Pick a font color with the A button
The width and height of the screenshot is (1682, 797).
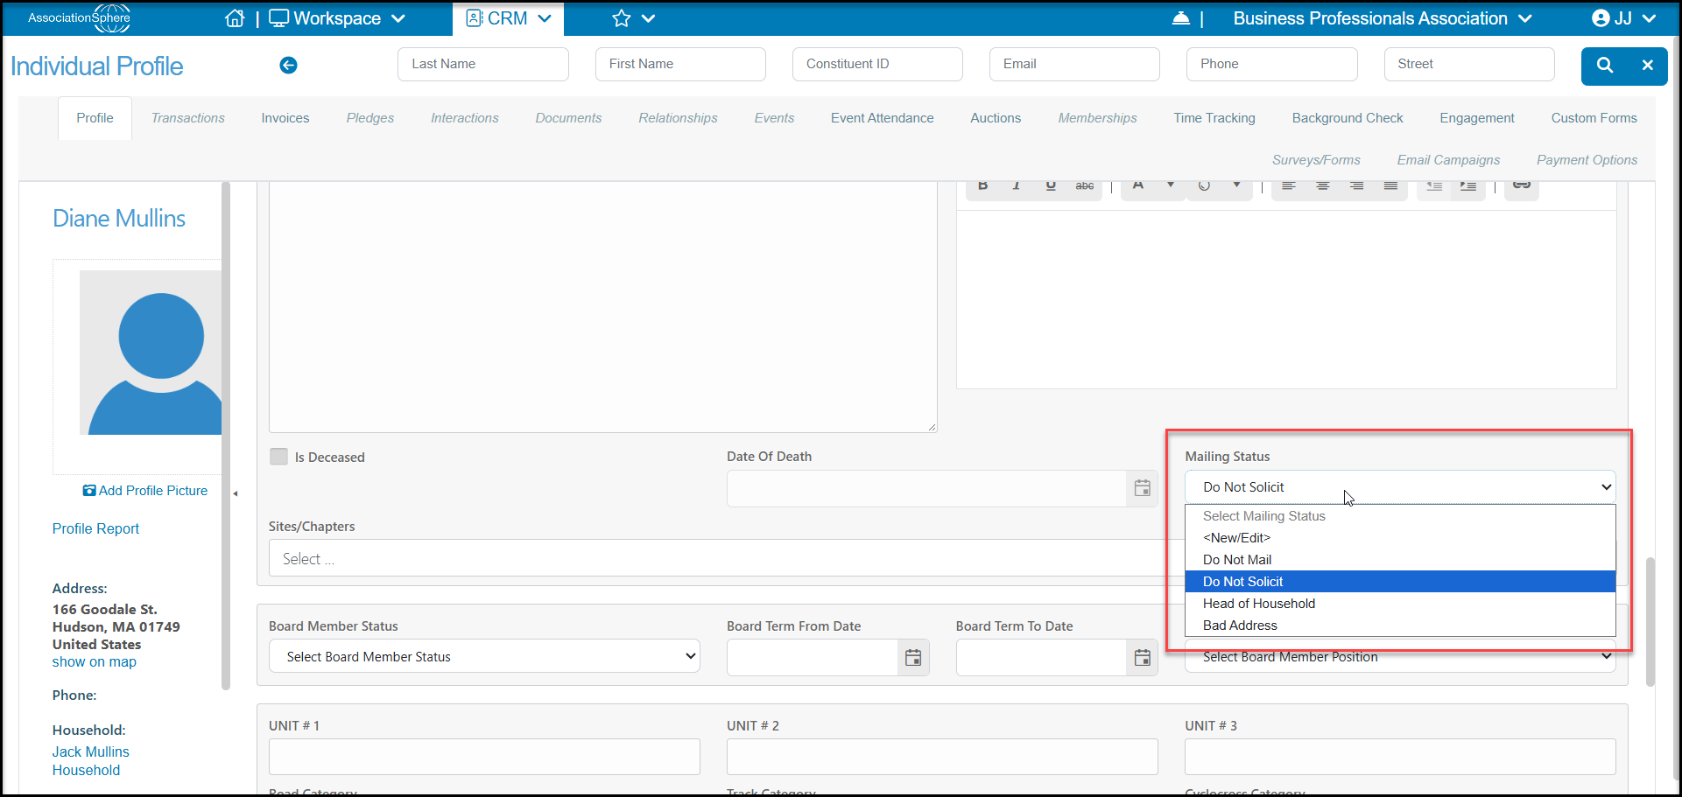click(x=1138, y=186)
